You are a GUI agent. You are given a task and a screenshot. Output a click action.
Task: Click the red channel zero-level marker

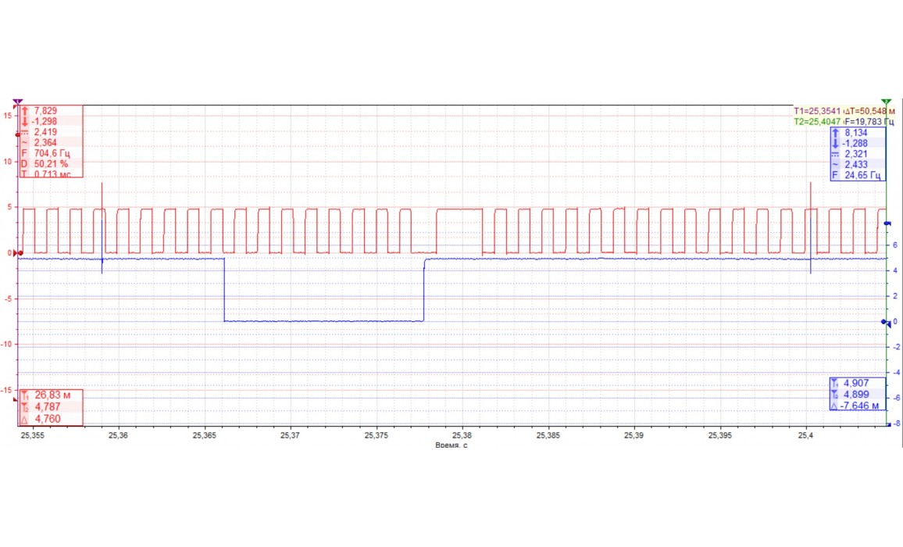pos(17,253)
